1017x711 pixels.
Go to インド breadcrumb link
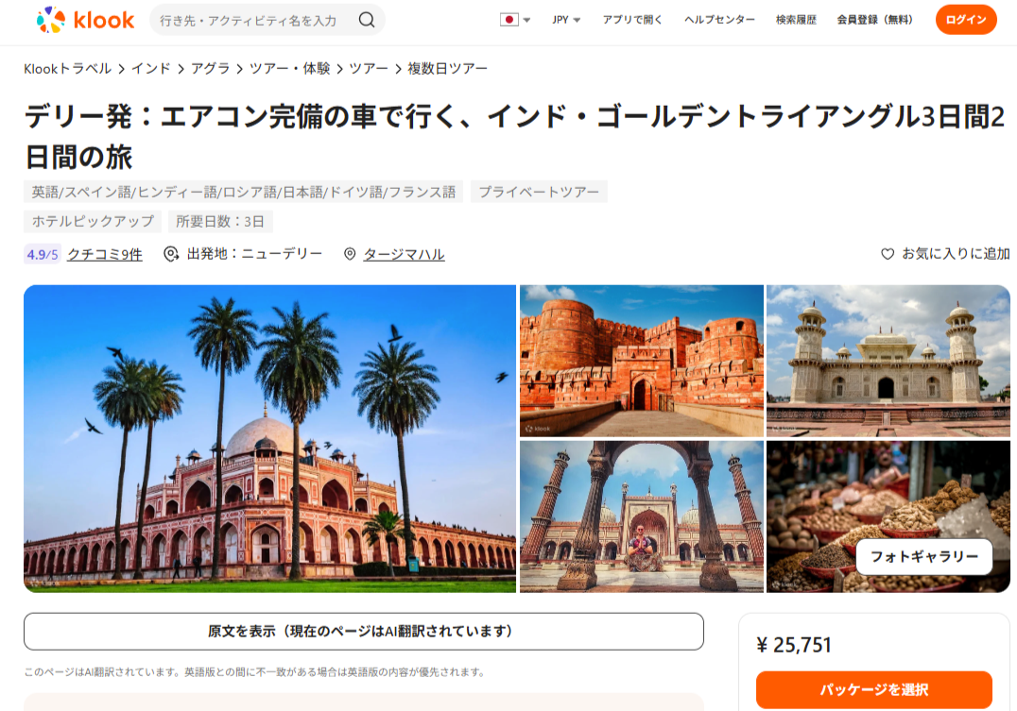tap(151, 69)
